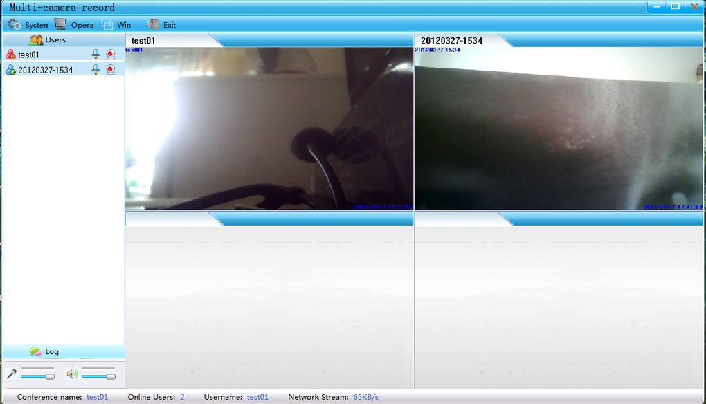Select the test01 video pane title

[143, 40]
